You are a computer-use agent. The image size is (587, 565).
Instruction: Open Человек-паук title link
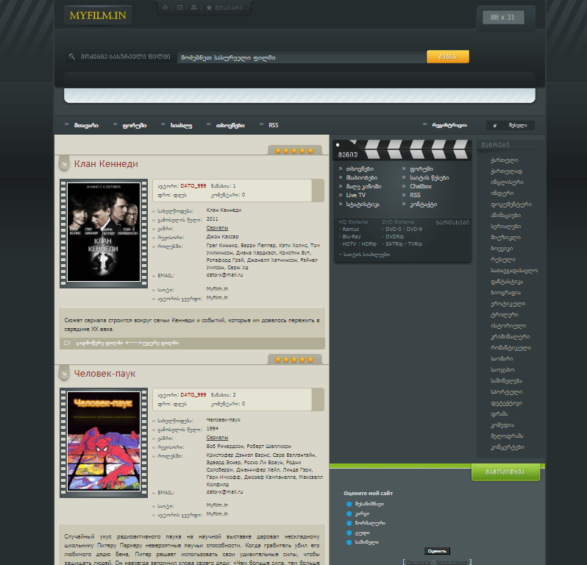[104, 373]
